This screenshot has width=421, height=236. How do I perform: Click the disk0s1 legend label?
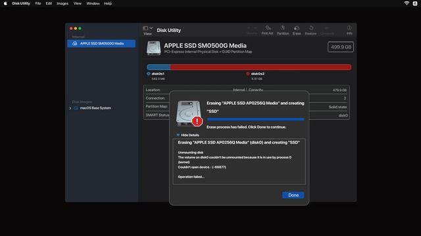[x=158, y=73]
